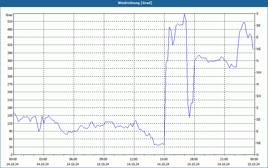Select the 14.10.24 date under 12:00

tap(133, 164)
